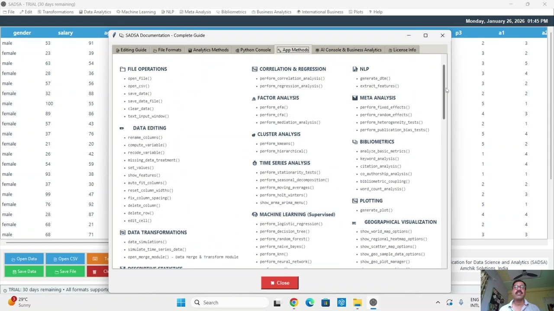Image resolution: width=554 pixels, height=311 pixels.
Task: Open the File menu
Action: 8,12
